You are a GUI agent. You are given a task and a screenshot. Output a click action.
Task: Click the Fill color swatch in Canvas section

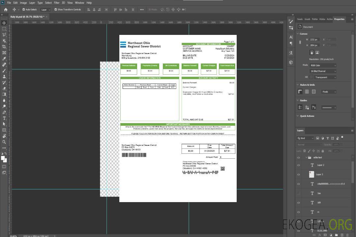311,77
